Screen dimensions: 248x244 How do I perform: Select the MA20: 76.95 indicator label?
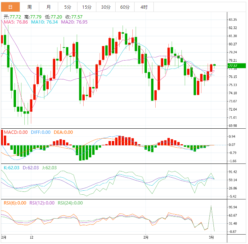(74, 22)
